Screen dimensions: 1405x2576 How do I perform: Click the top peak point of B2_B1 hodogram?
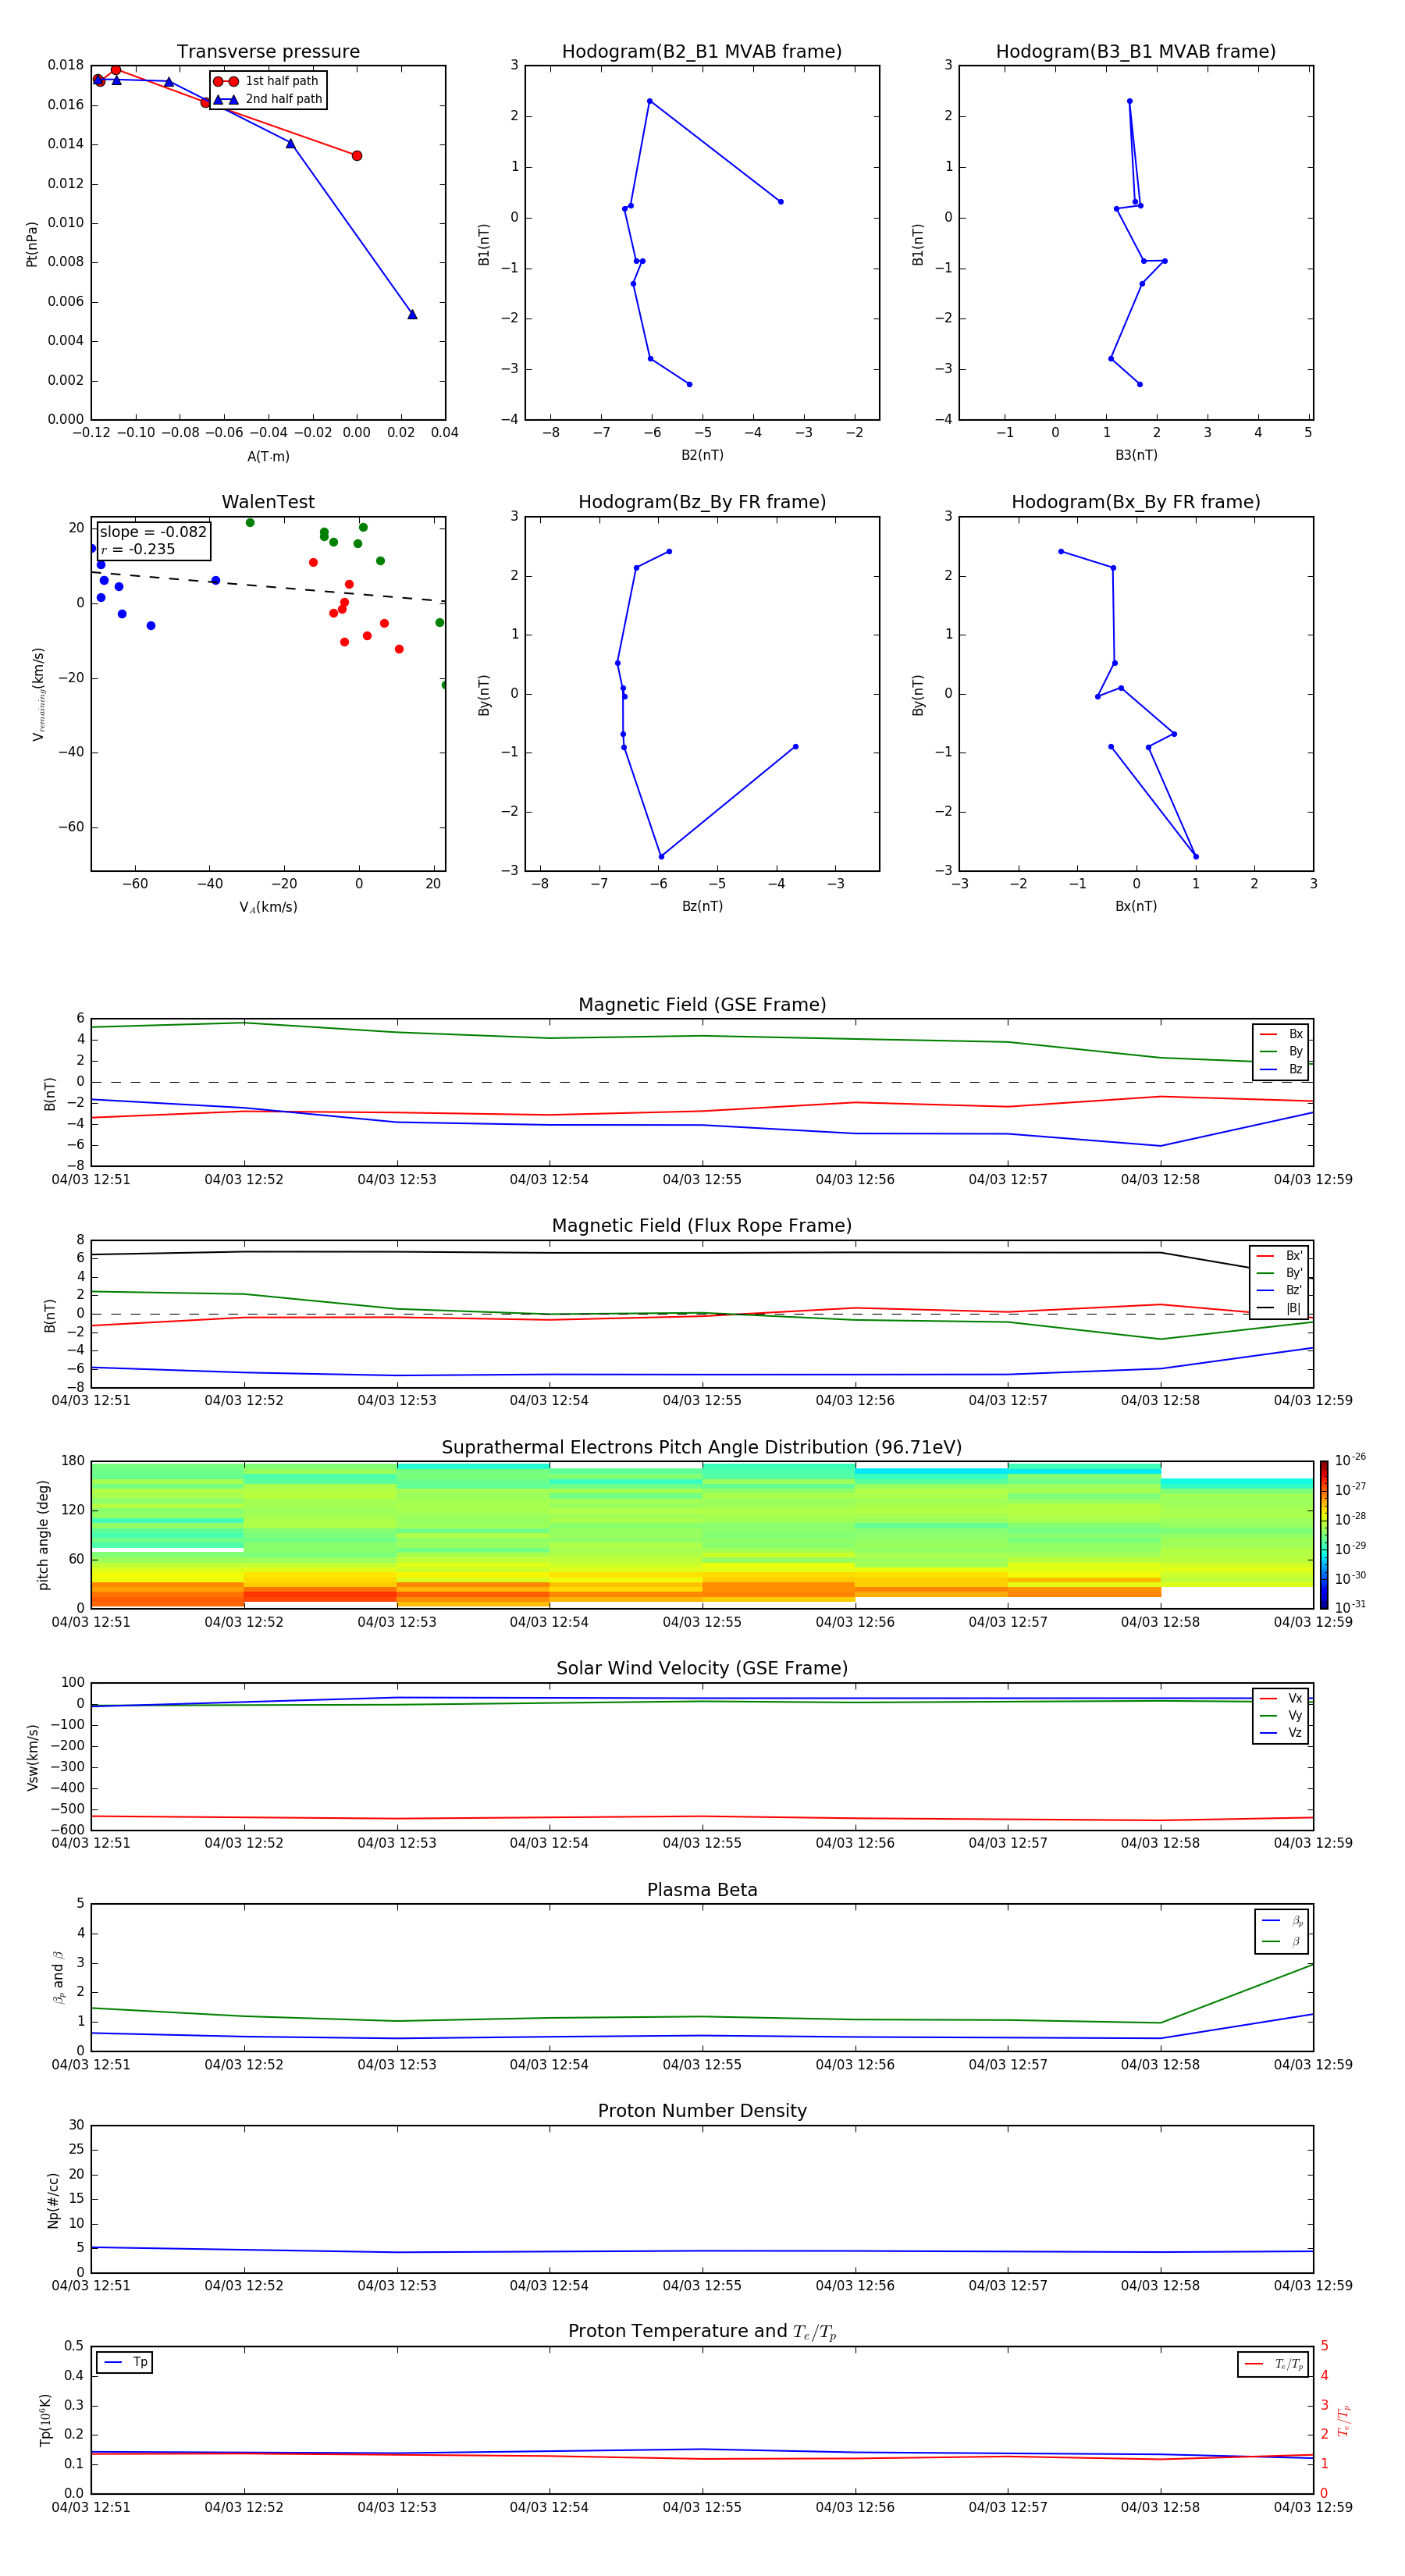pyautogui.click(x=650, y=101)
